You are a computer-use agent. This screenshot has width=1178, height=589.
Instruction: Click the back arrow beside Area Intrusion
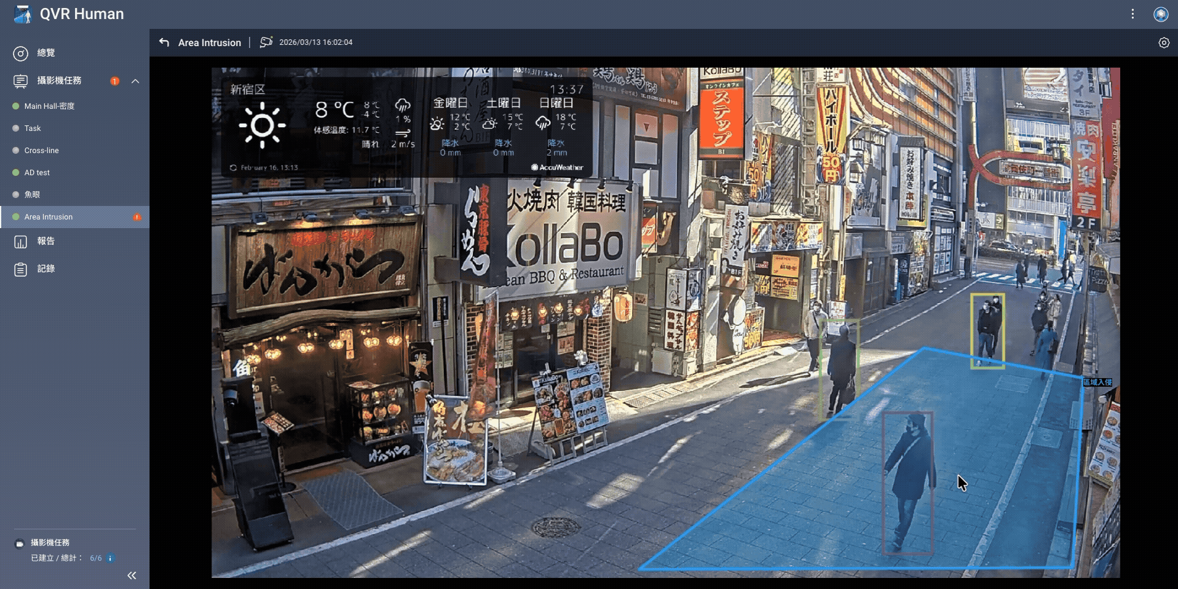[x=164, y=42]
